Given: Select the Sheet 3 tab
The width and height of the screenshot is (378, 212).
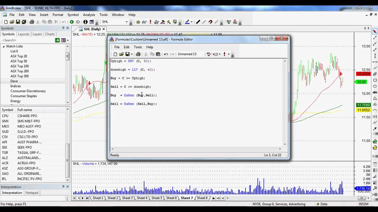Looking at the screenshot, I should tap(127, 198).
